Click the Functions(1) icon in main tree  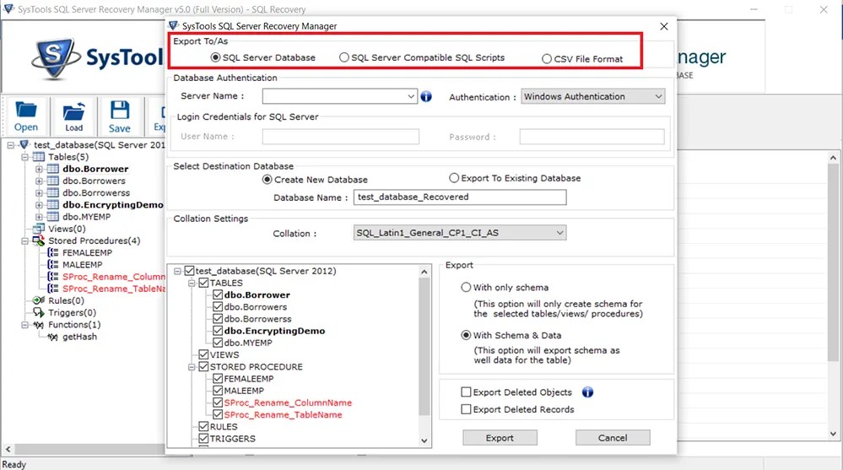pos(39,325)
